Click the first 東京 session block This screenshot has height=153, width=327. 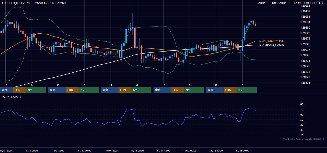7,90
